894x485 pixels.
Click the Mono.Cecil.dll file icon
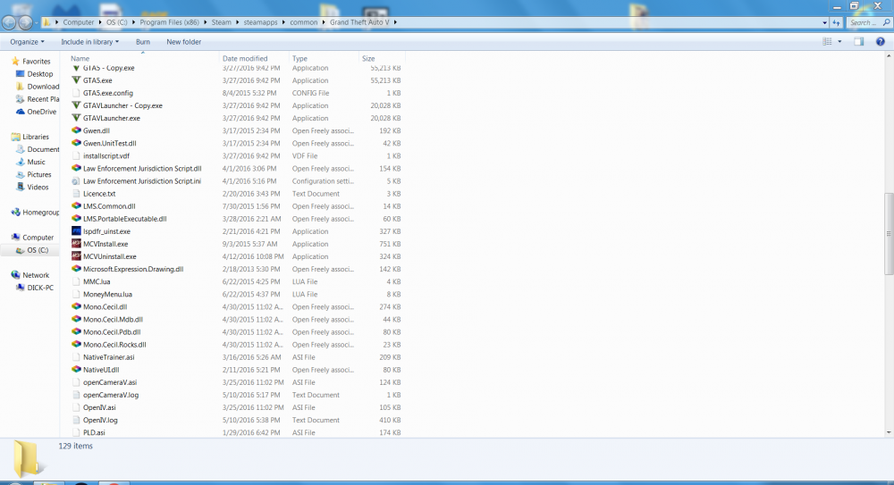[76, 306]
